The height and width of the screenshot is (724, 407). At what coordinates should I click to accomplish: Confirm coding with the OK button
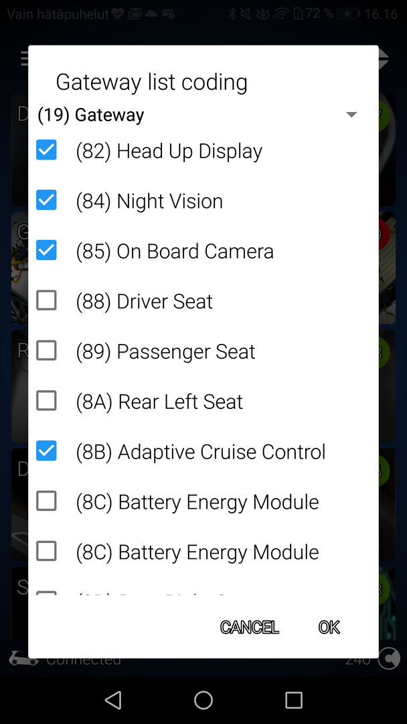coord(329,627)
